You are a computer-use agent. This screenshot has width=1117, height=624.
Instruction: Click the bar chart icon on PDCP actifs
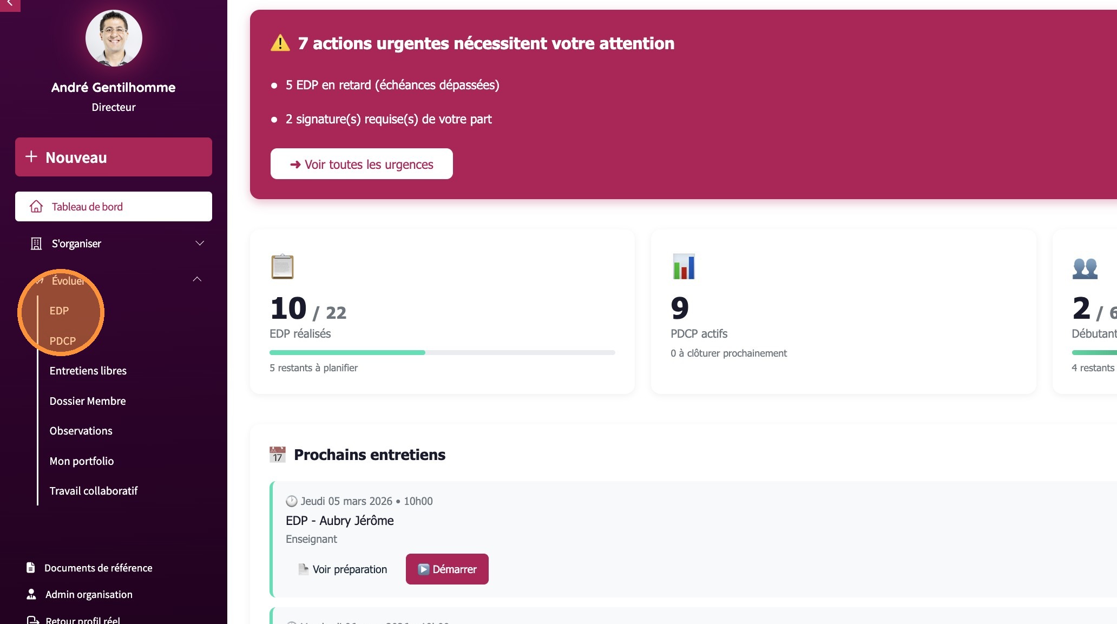coord(684,266)
